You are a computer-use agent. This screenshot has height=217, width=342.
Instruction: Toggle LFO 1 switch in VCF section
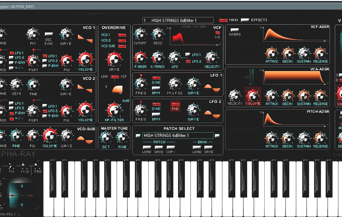point(188,54)
